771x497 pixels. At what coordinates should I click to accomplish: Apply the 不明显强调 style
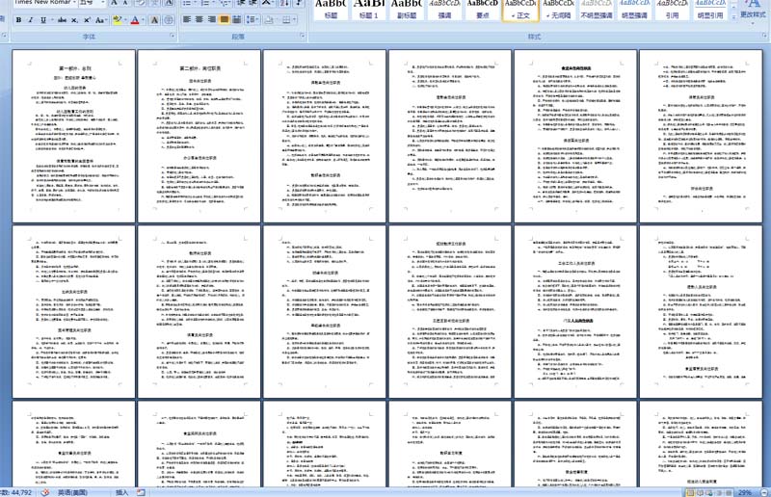(597, 9)
